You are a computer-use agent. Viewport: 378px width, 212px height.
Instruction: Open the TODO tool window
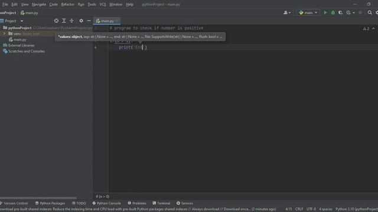[x=79, y=203]
